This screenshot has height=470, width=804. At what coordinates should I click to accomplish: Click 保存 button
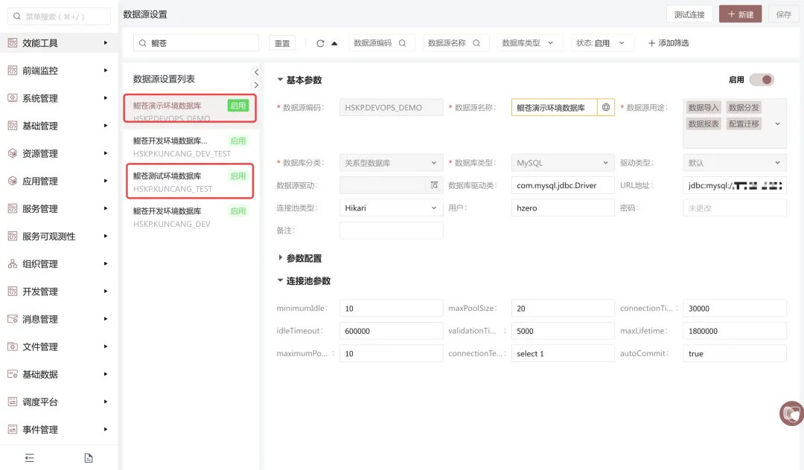pos(783,14)
